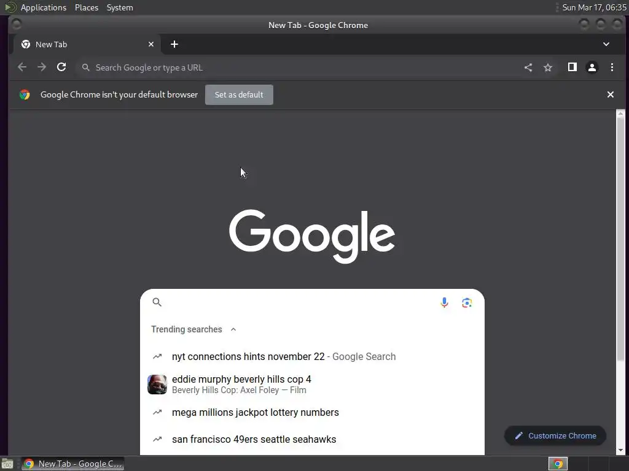Open the Places menu
Image resolution: width=629 pixels, height=471 pixels.
[x=87, y=7]
